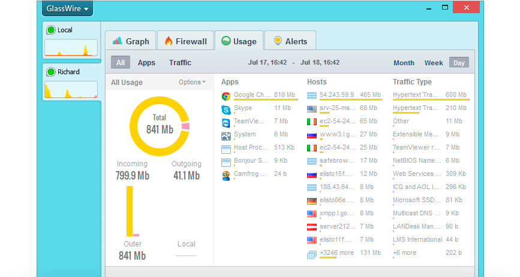This screenshot has width=520, height=277.
Task: Click the Bonjour Service app icon
Action: (226, 163)
